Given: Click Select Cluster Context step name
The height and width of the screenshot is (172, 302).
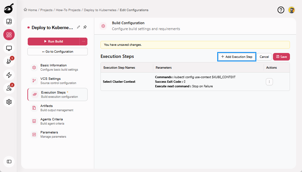Looking at the screenshot, I should [x=119, y=82].
